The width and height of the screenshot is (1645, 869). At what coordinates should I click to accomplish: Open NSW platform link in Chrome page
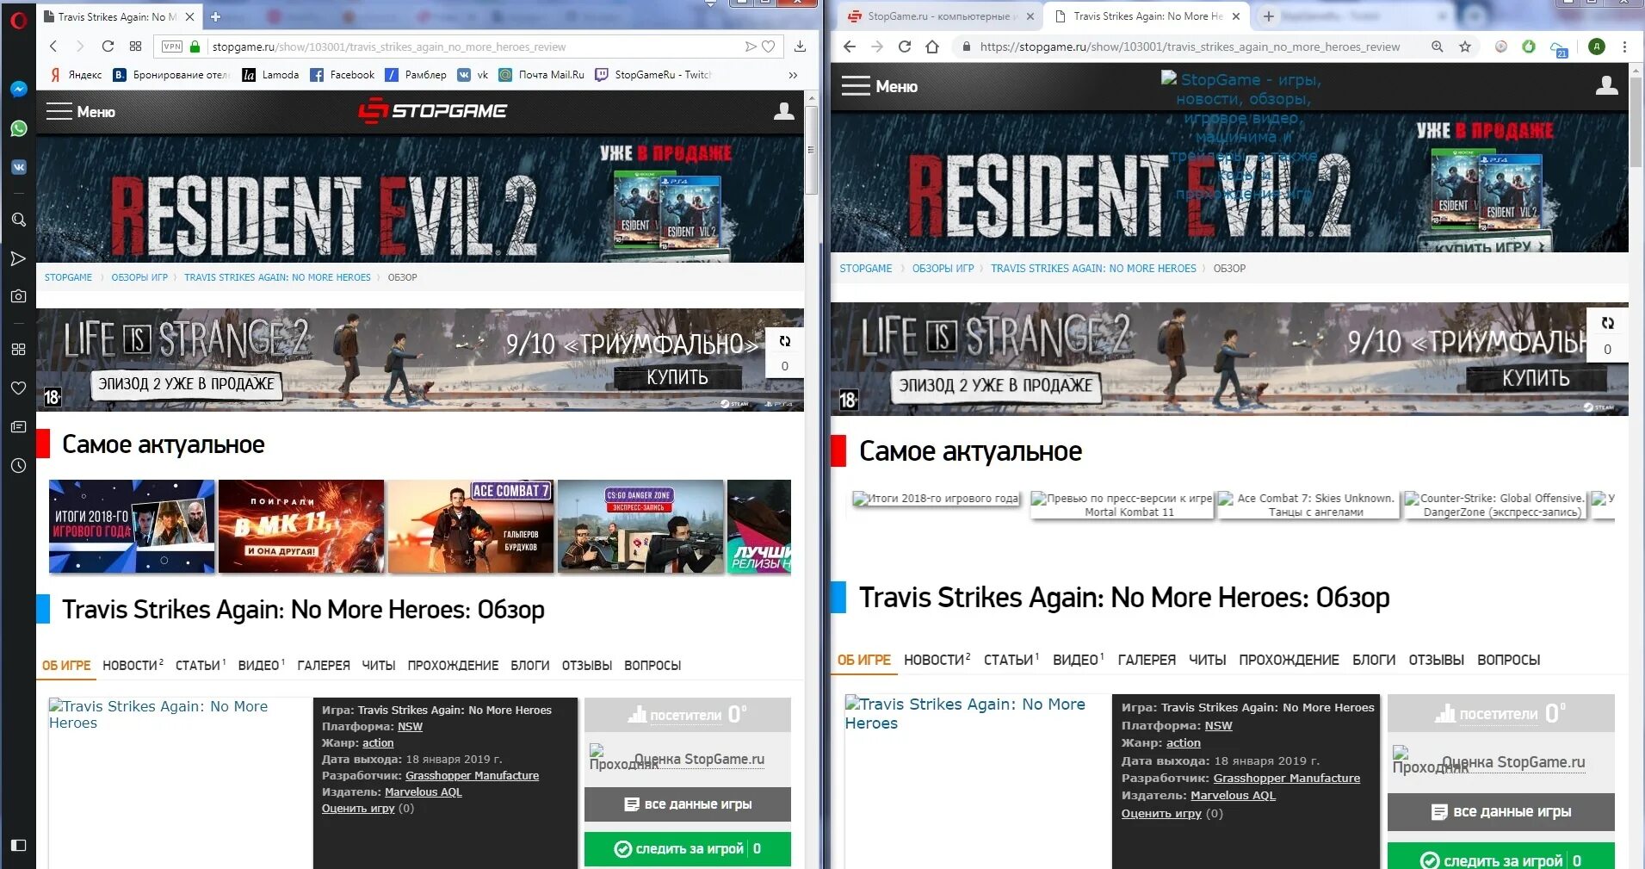pos(1218,725)
